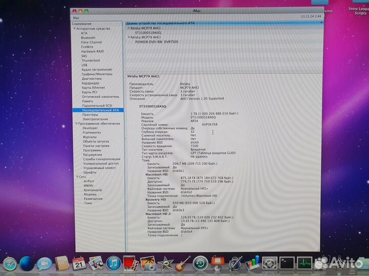Image resolution: width=369 pixels, height=276 pixels.
Task: Open iPhoto from the dock
Action: click(148, 263)
